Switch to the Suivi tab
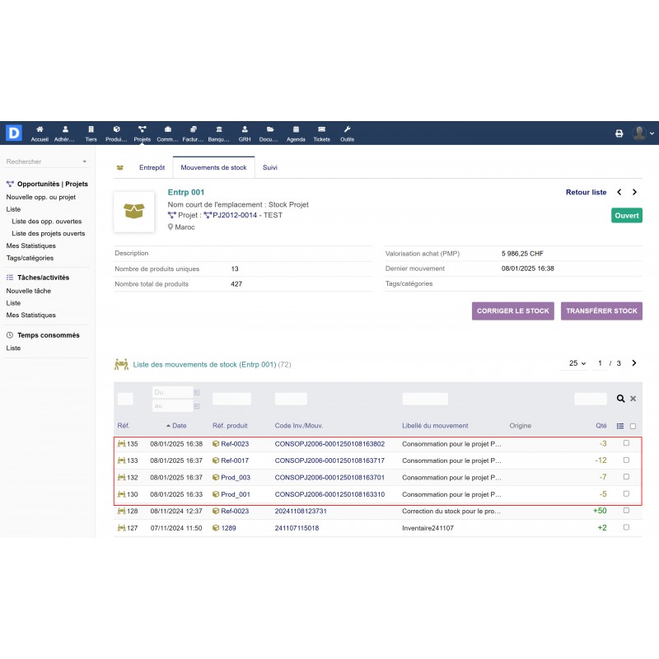The height and width of the screenshot is (659, 659). tap(269, 167)
